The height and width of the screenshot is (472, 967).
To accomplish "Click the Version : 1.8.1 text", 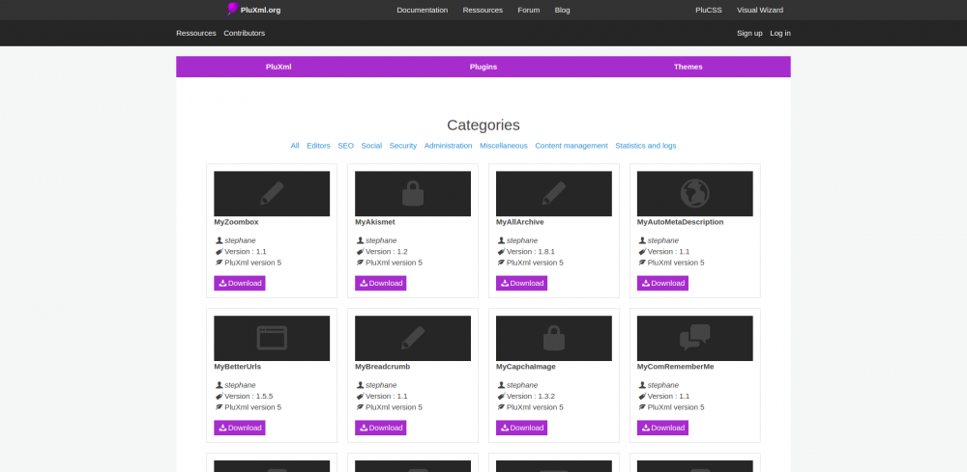I will click(530, 252).
